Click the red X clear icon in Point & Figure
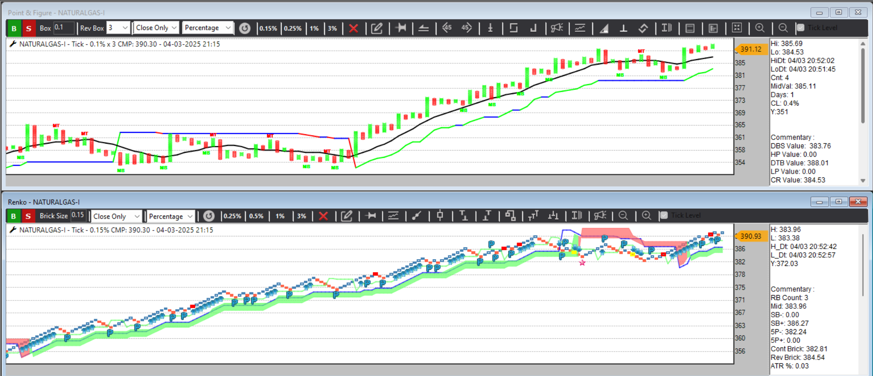The width and height of the screenshot is (873, 376). point(354,28)
